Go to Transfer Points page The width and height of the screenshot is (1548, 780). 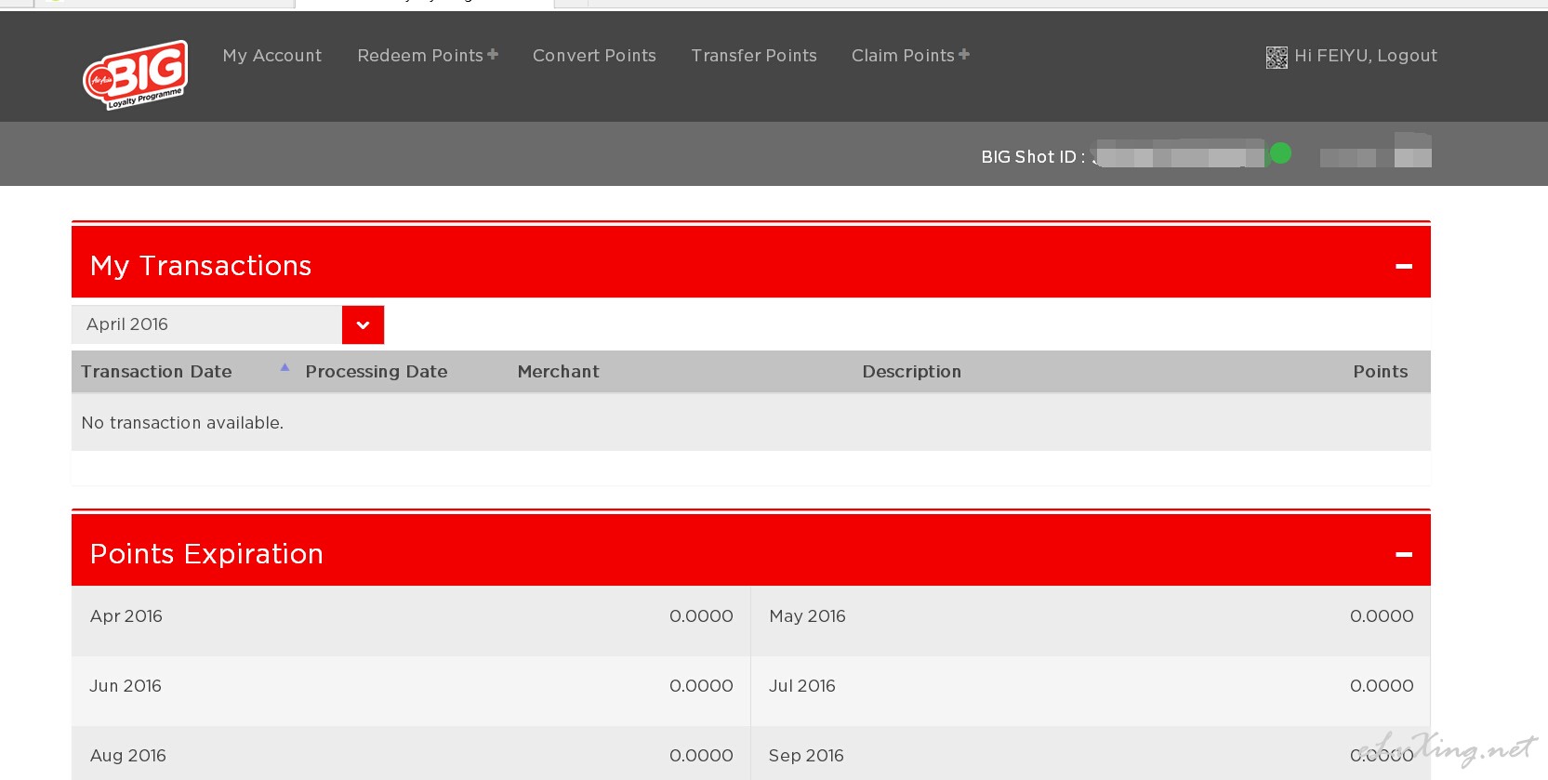[x=754, y=56]
